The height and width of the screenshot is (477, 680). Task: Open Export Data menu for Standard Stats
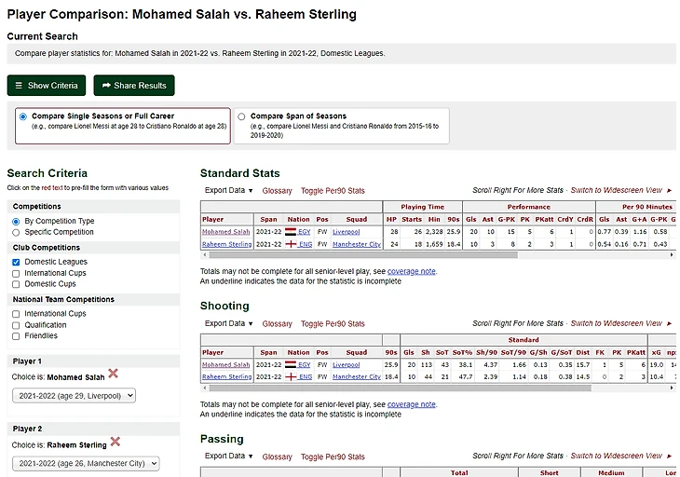click(x=228, y=190)
